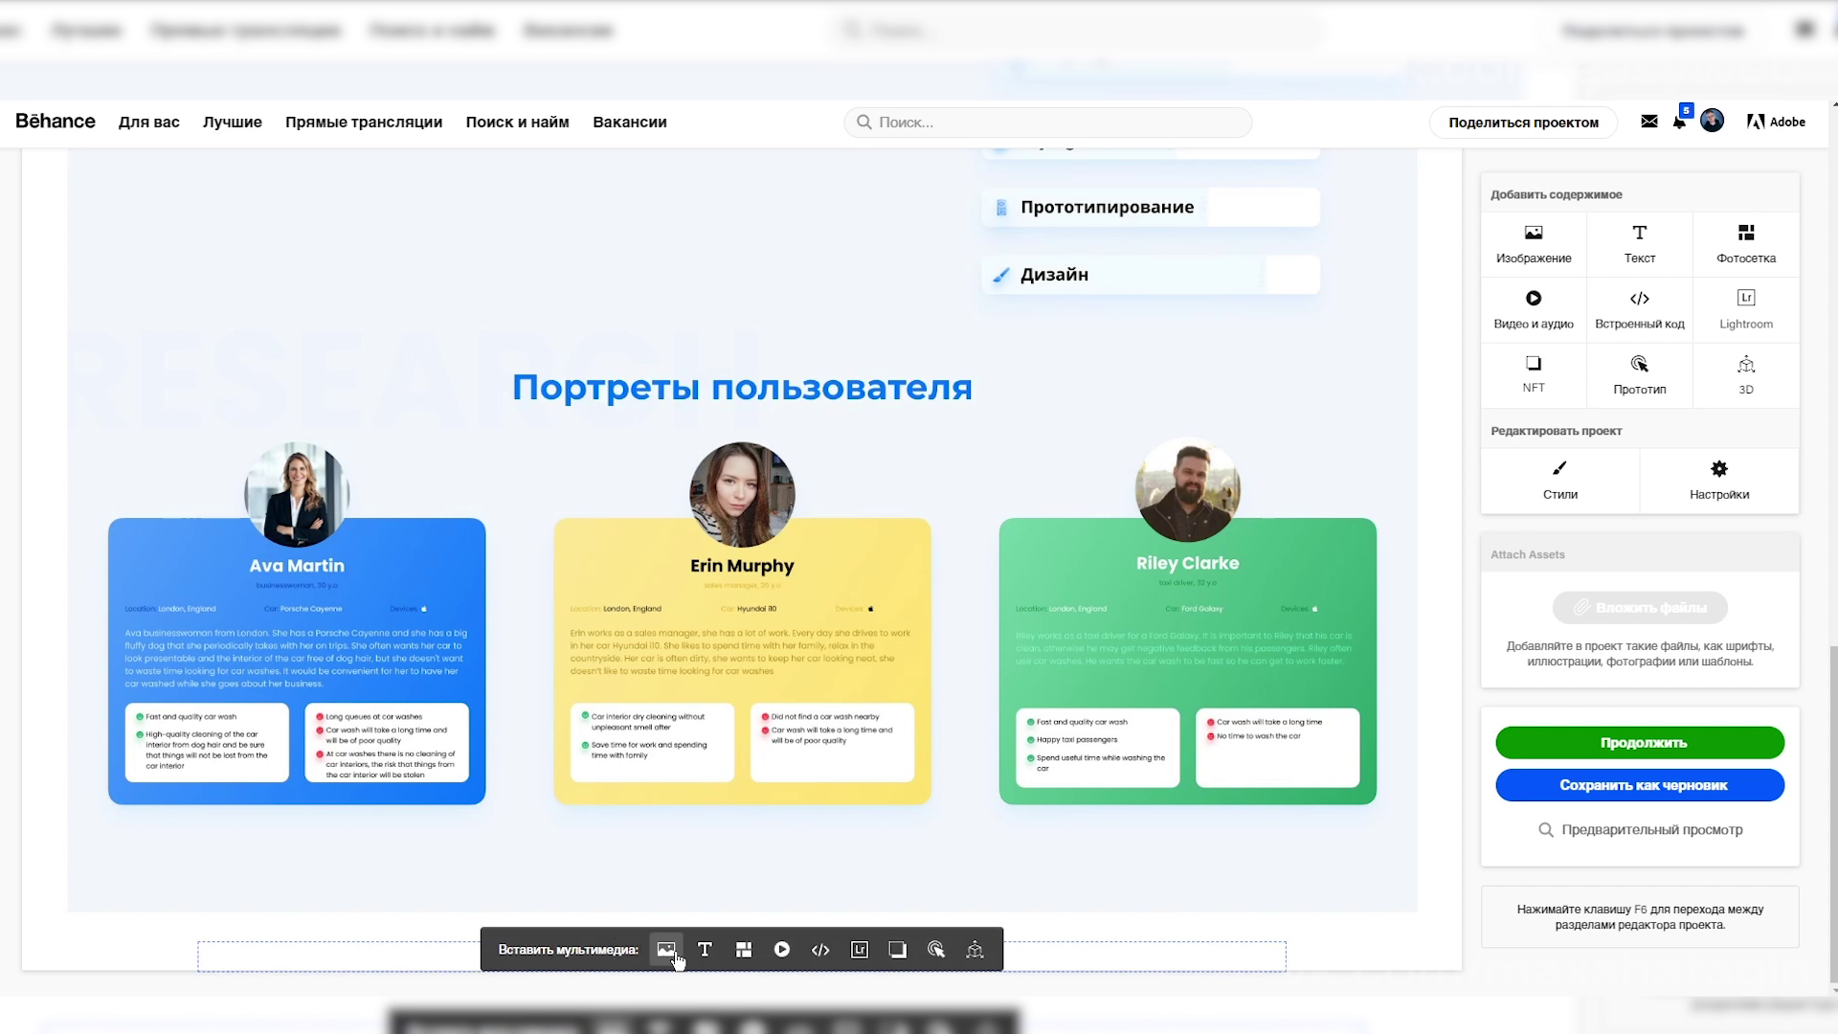
Task: Add Lightroom content from bottom toolbar
Action: point(860,949)
